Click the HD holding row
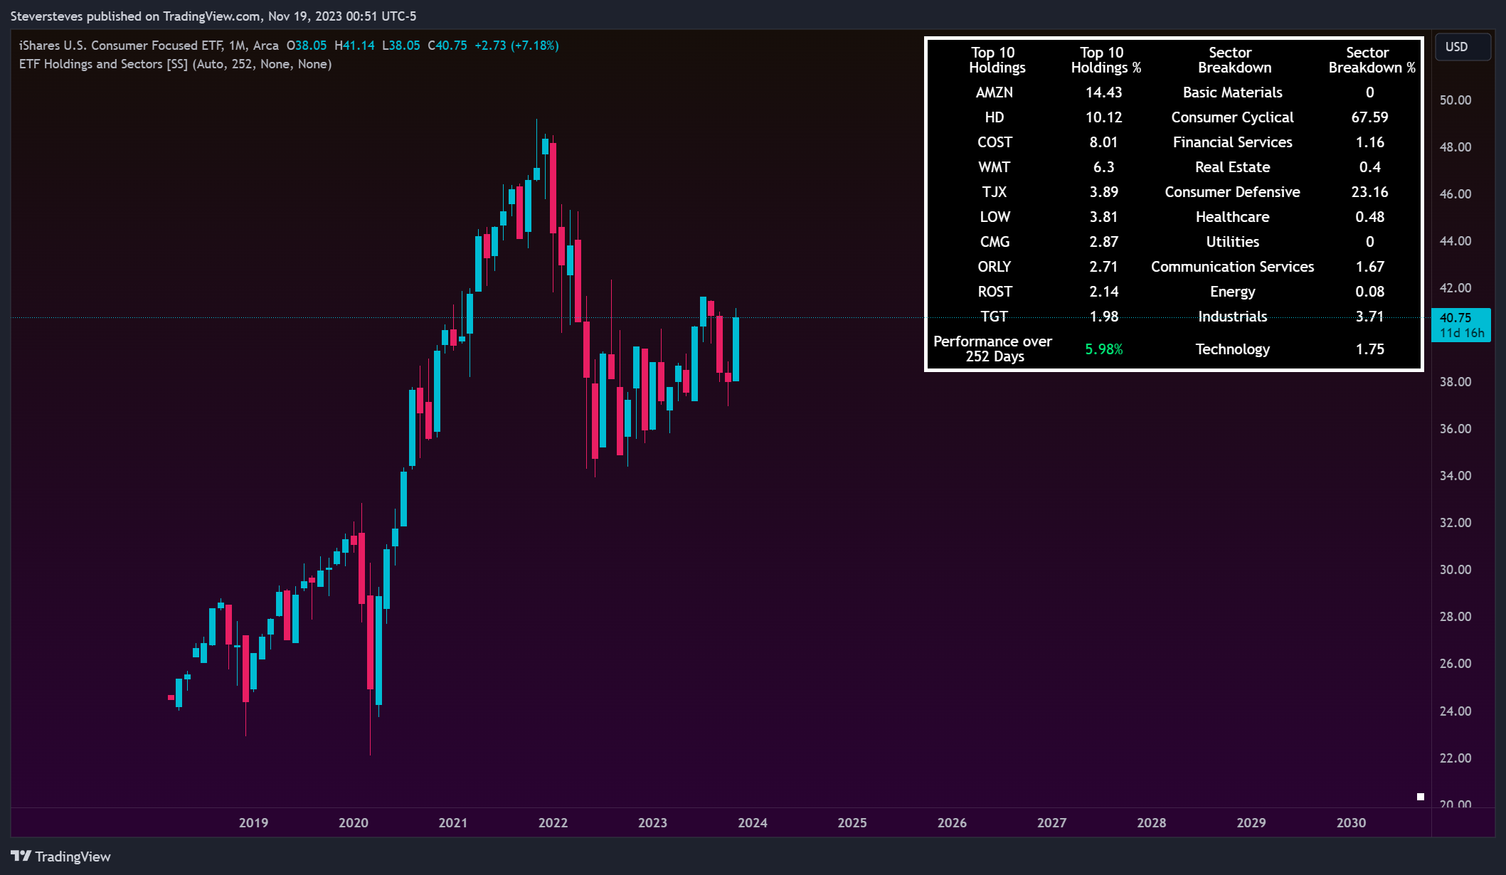This screenshot has width=1506, height=875. [x=994, y=117]
